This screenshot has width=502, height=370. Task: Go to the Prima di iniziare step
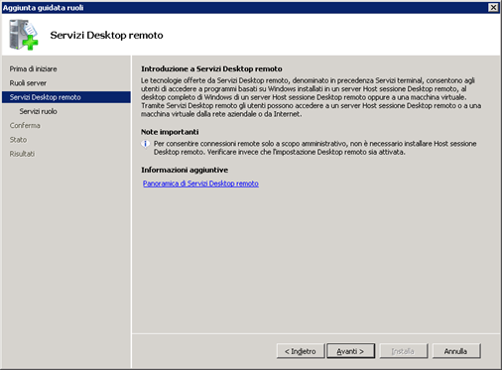(33, 69)
